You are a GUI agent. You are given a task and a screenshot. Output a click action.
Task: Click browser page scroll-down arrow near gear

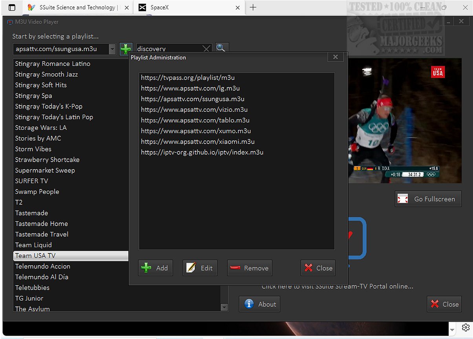click(x=452, y=329)
